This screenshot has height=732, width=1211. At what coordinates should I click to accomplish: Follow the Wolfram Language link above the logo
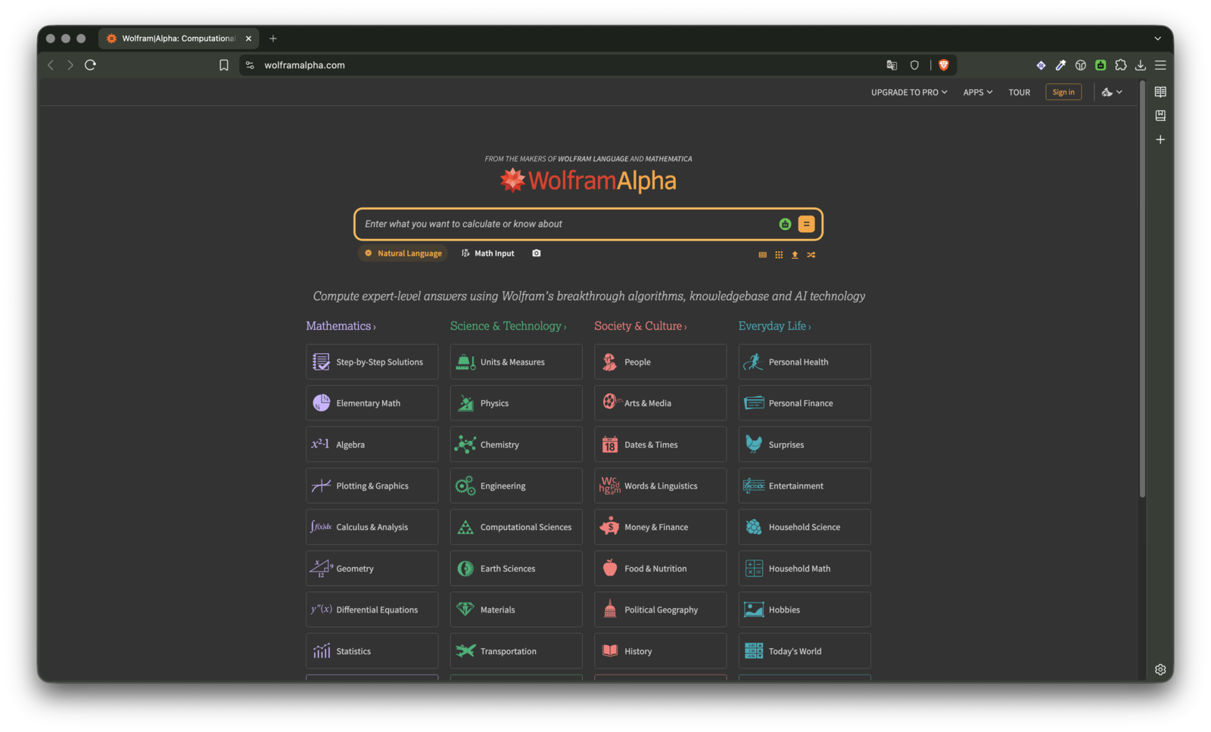point(593,159)
